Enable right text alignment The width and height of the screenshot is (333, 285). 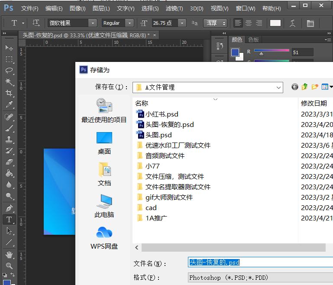click(x=259, y=23)
